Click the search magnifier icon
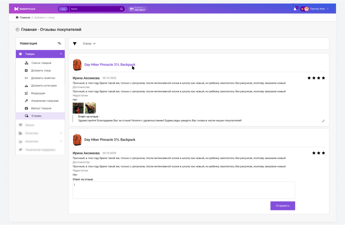Viewport: 345px width, 225px height. 121,9
